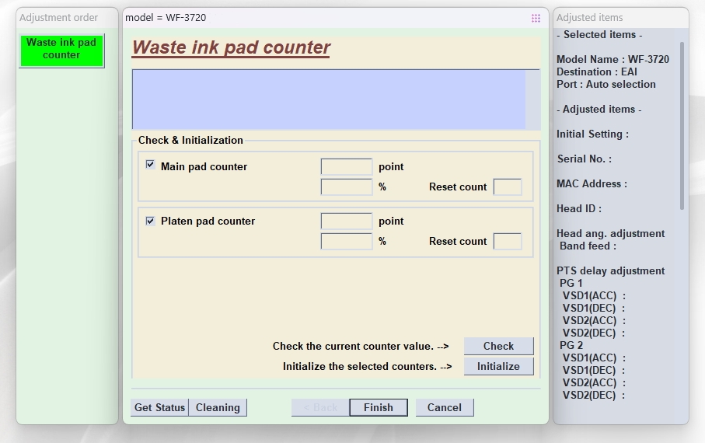This screenshot has width=705, height=443.
Task: Click the Get Status button
Action: (x=159, y=407)
